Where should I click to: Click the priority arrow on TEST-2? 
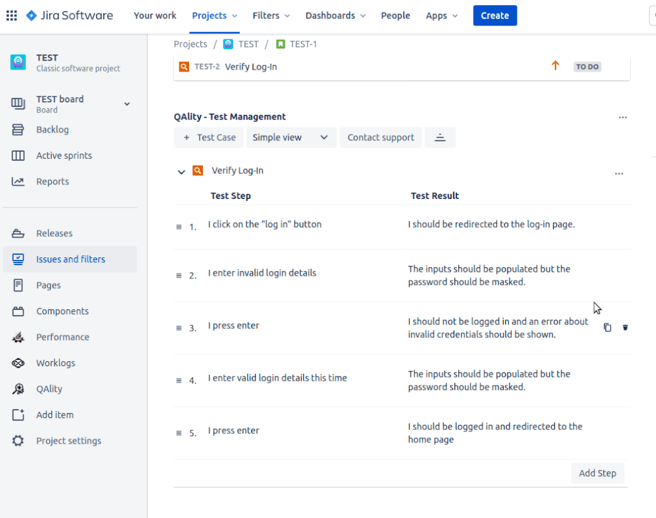(x=555, y=66)
